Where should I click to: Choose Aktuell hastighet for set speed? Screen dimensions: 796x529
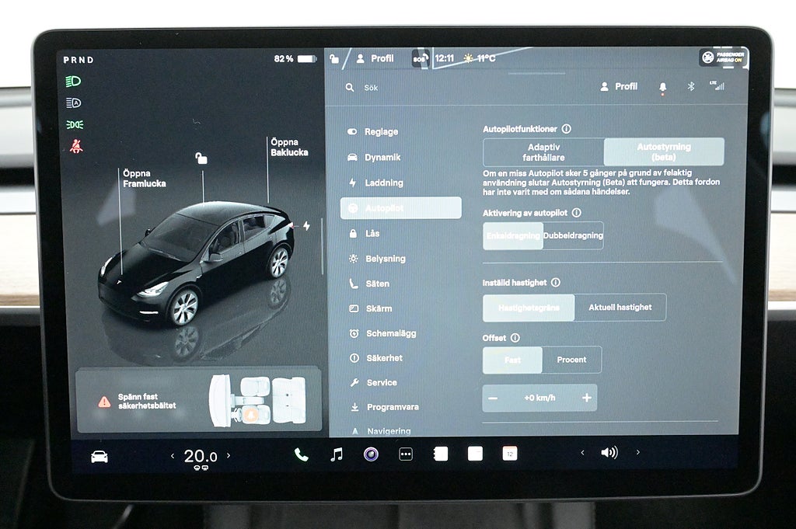620,308
